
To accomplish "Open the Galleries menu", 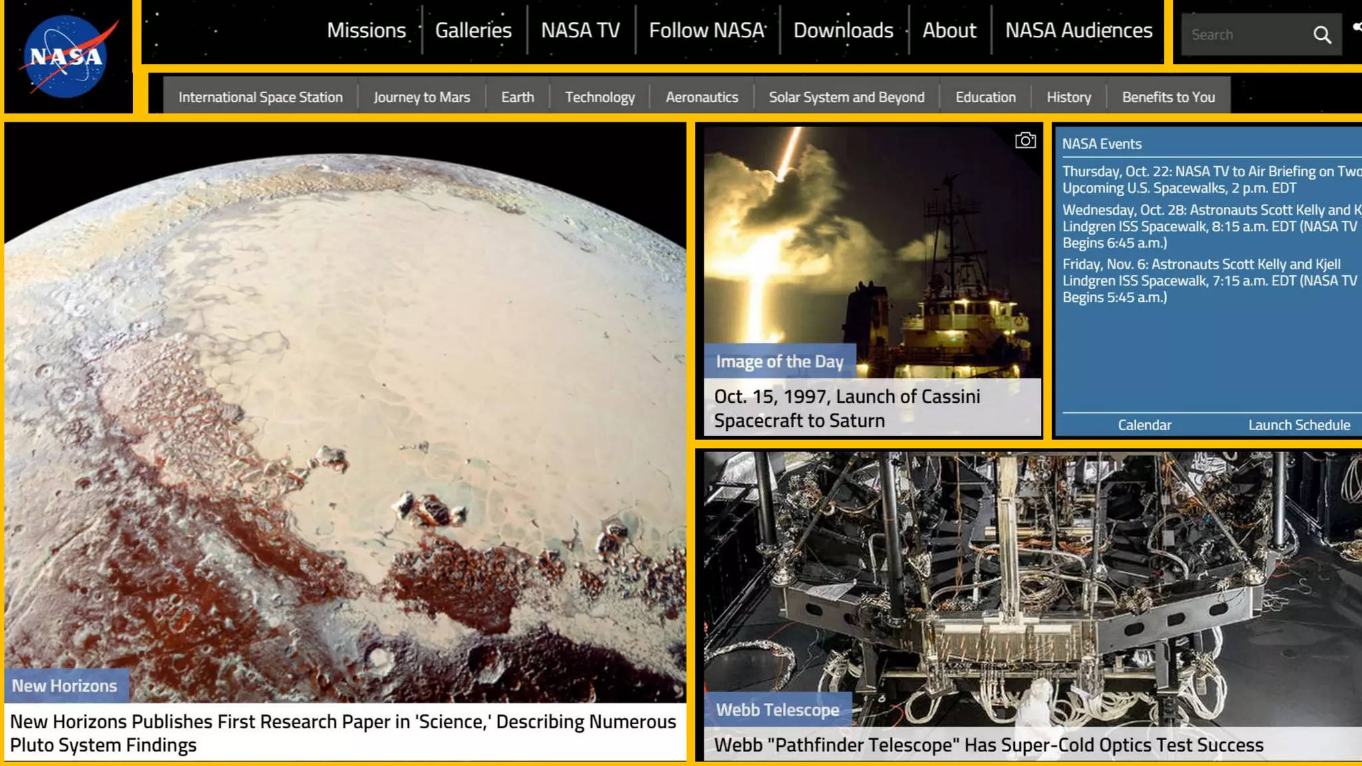I will (x=473, y=31).
